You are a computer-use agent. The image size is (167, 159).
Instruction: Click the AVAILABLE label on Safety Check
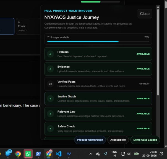(143, 128)
